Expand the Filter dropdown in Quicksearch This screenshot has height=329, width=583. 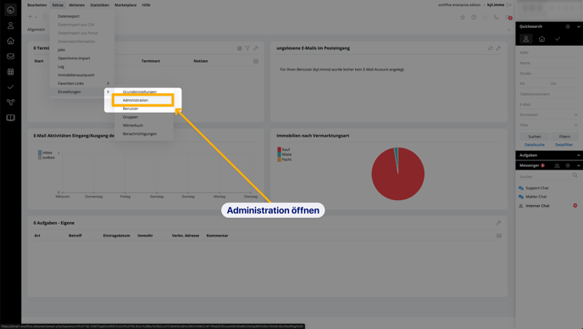point(549,125)
